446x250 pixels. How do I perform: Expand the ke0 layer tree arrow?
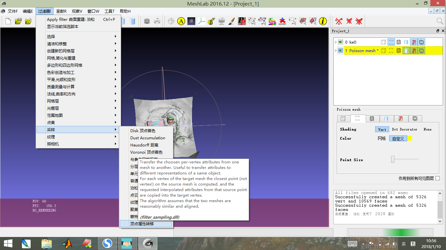(x=335, y=42)
